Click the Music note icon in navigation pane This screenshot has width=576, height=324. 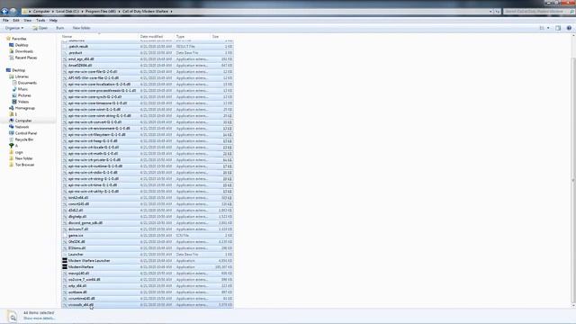click(x=14, y=89)
